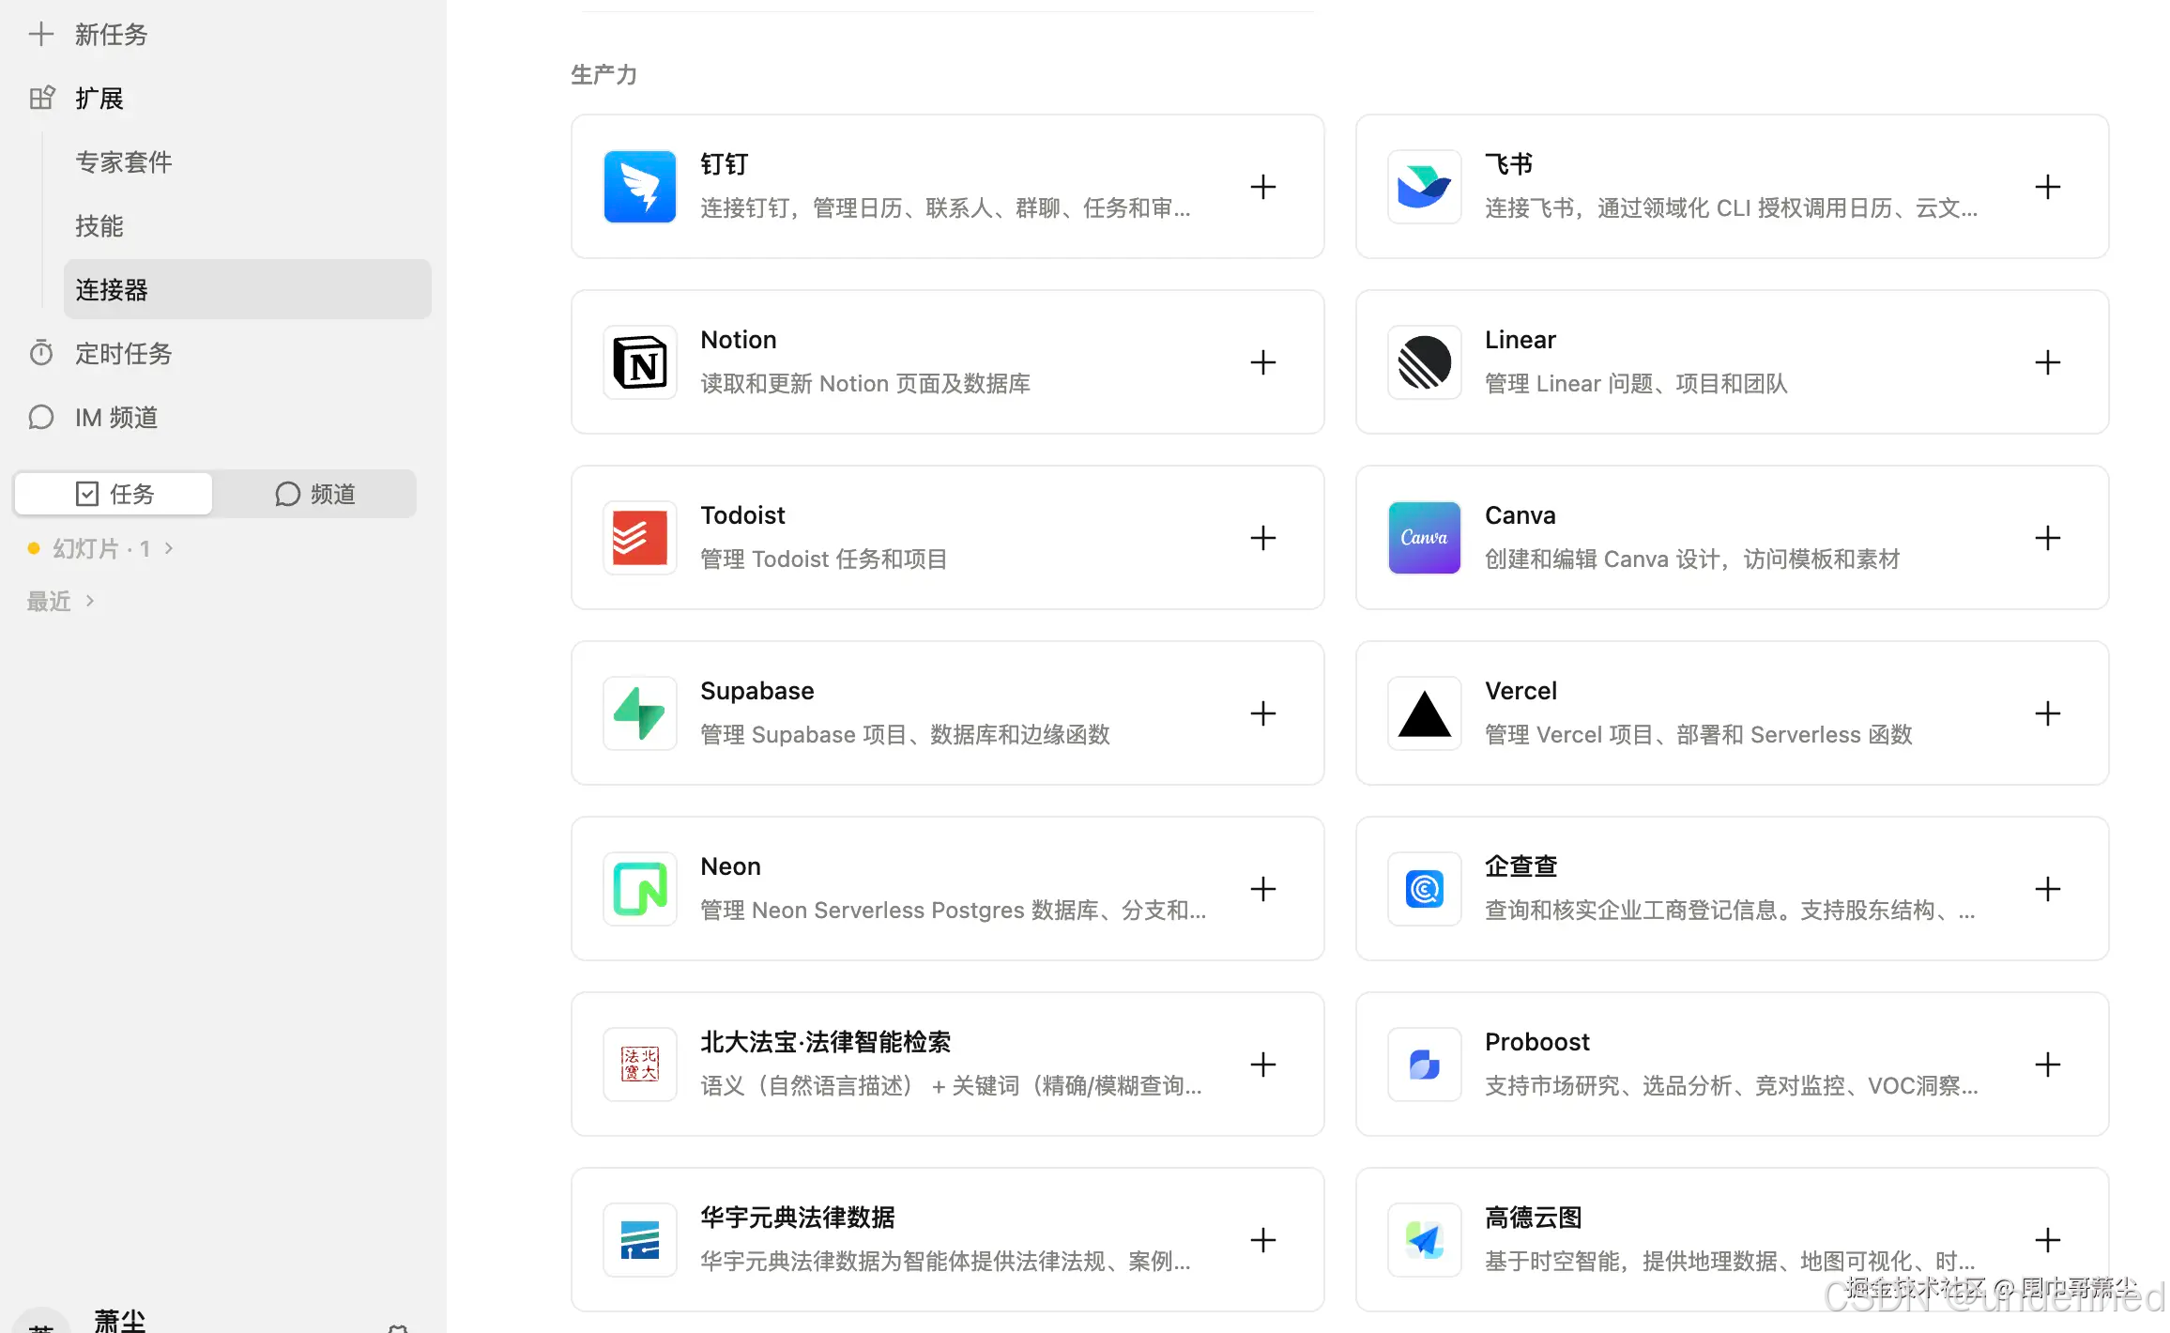Click the Notion logo icon

tap(640, 362)
